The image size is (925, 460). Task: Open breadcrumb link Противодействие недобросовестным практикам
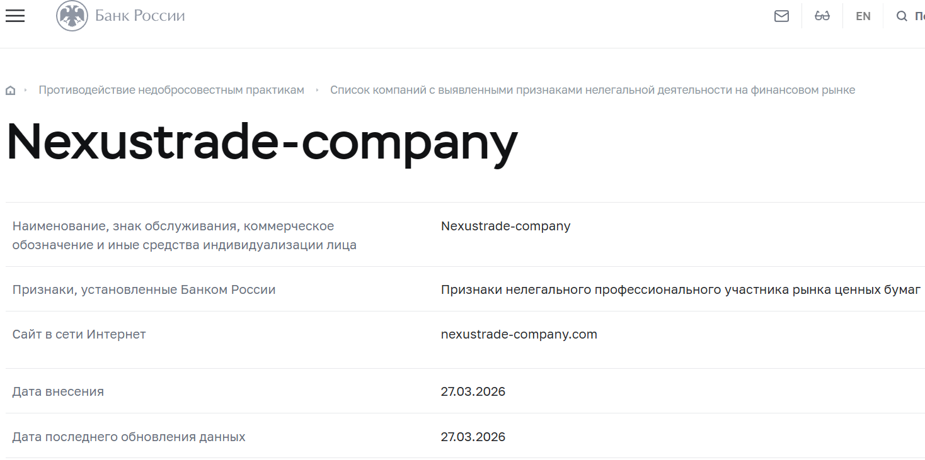(171, 89)
